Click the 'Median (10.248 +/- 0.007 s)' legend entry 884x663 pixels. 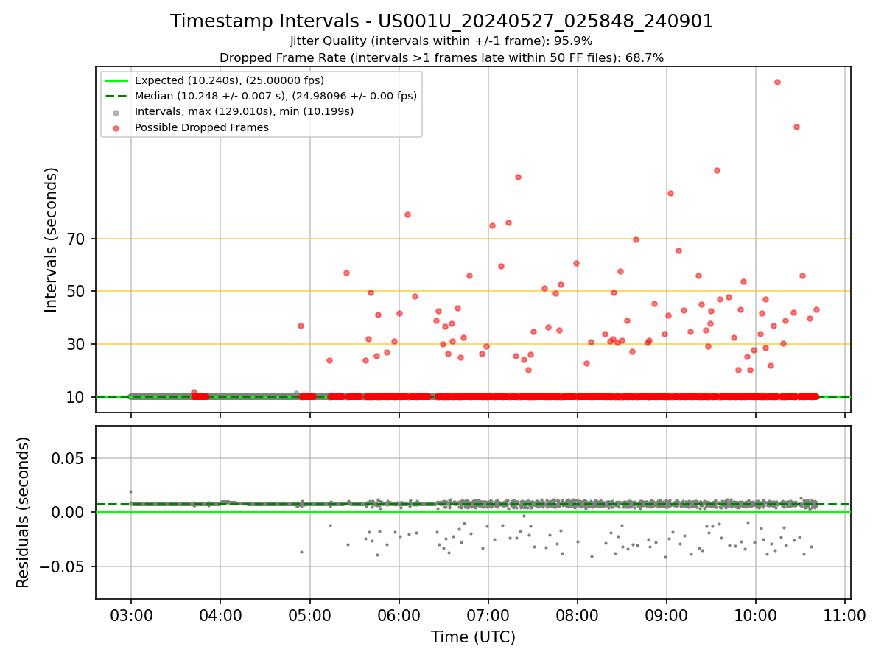[x=276, y=96]
